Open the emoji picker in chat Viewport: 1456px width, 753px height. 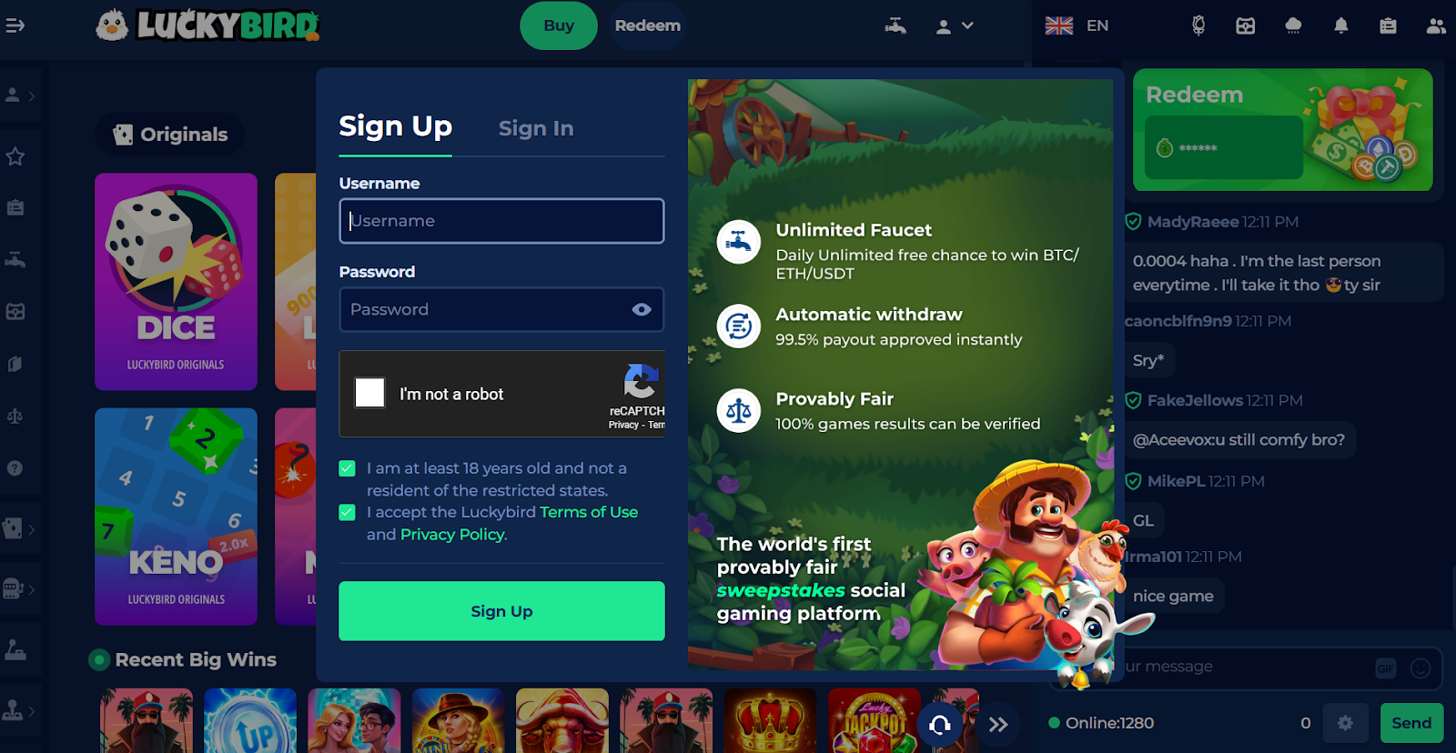(x=1420, y=668)
